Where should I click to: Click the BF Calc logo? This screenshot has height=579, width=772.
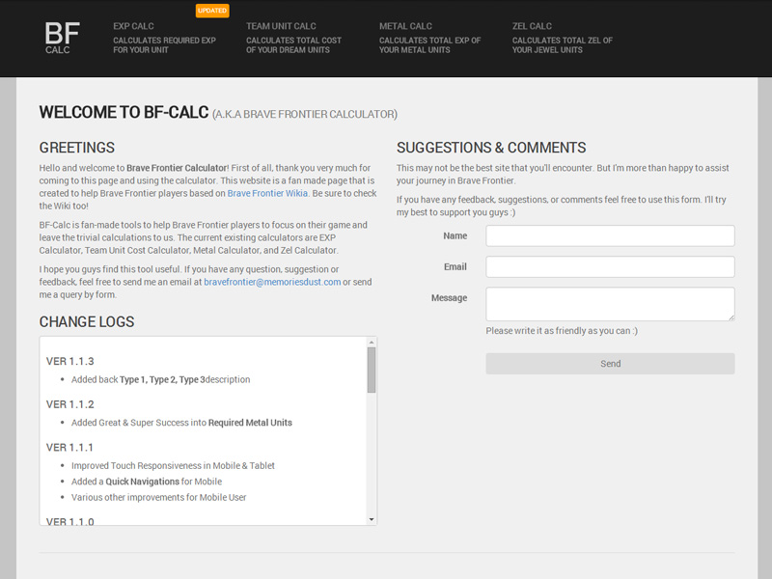[x=62, y=38]
